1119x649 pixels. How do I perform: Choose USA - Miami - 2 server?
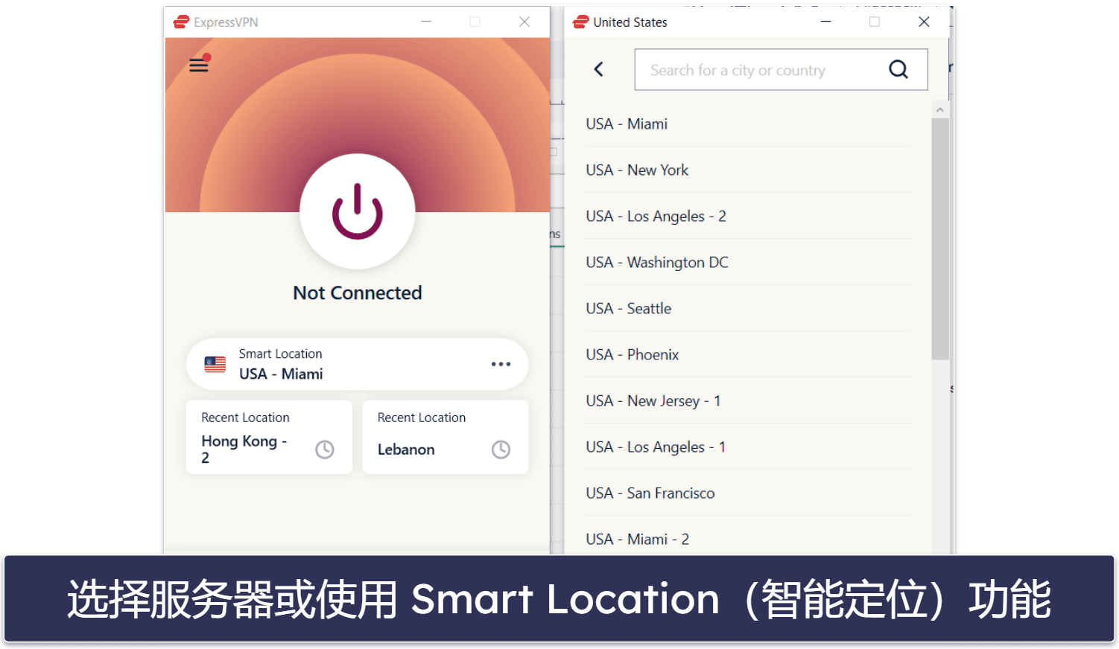(747, 537)
